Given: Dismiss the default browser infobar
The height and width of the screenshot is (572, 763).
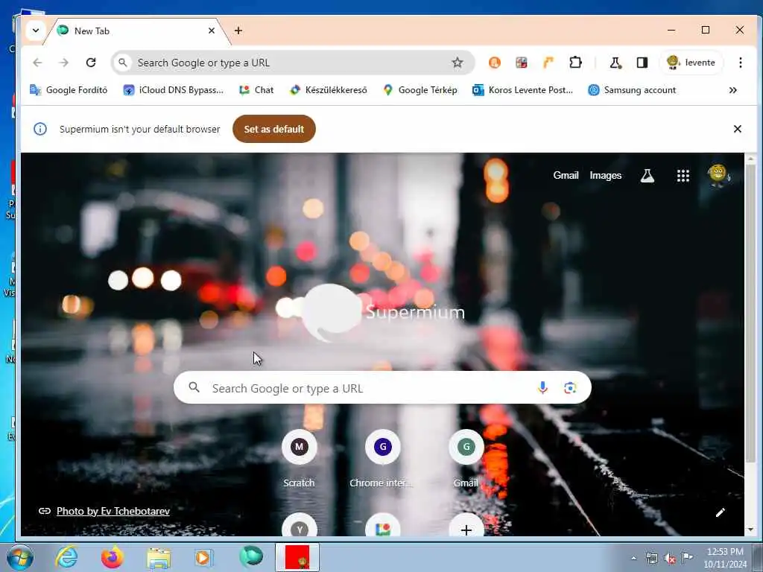Looking at the screenshot, I should coord(737,129).
